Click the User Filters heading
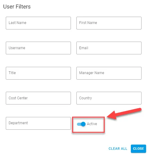 pos(17,7)
